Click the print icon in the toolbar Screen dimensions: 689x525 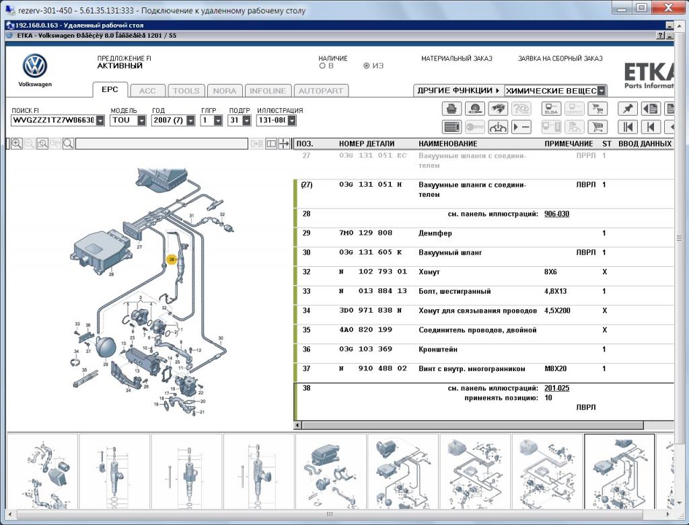point(451,108)
